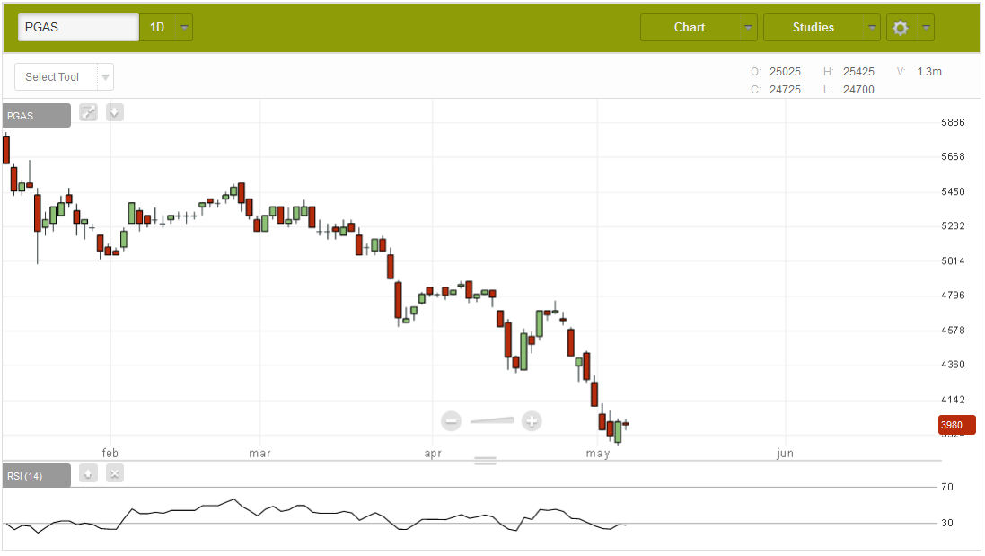
Task: Open the gear settings icon
Action: (901, 28)
